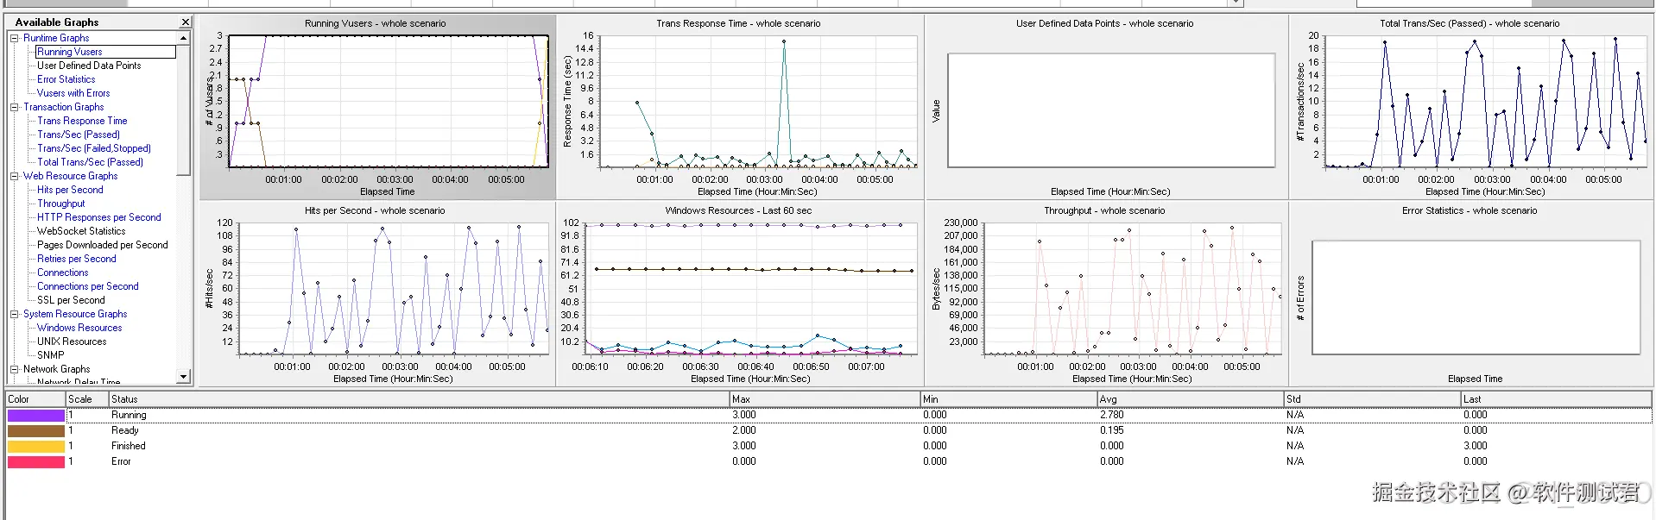Select Running Vusers in the tree

pyautogui.click(x=69, y=52)
